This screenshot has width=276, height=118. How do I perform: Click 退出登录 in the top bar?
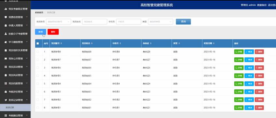(x=272, y=5)
